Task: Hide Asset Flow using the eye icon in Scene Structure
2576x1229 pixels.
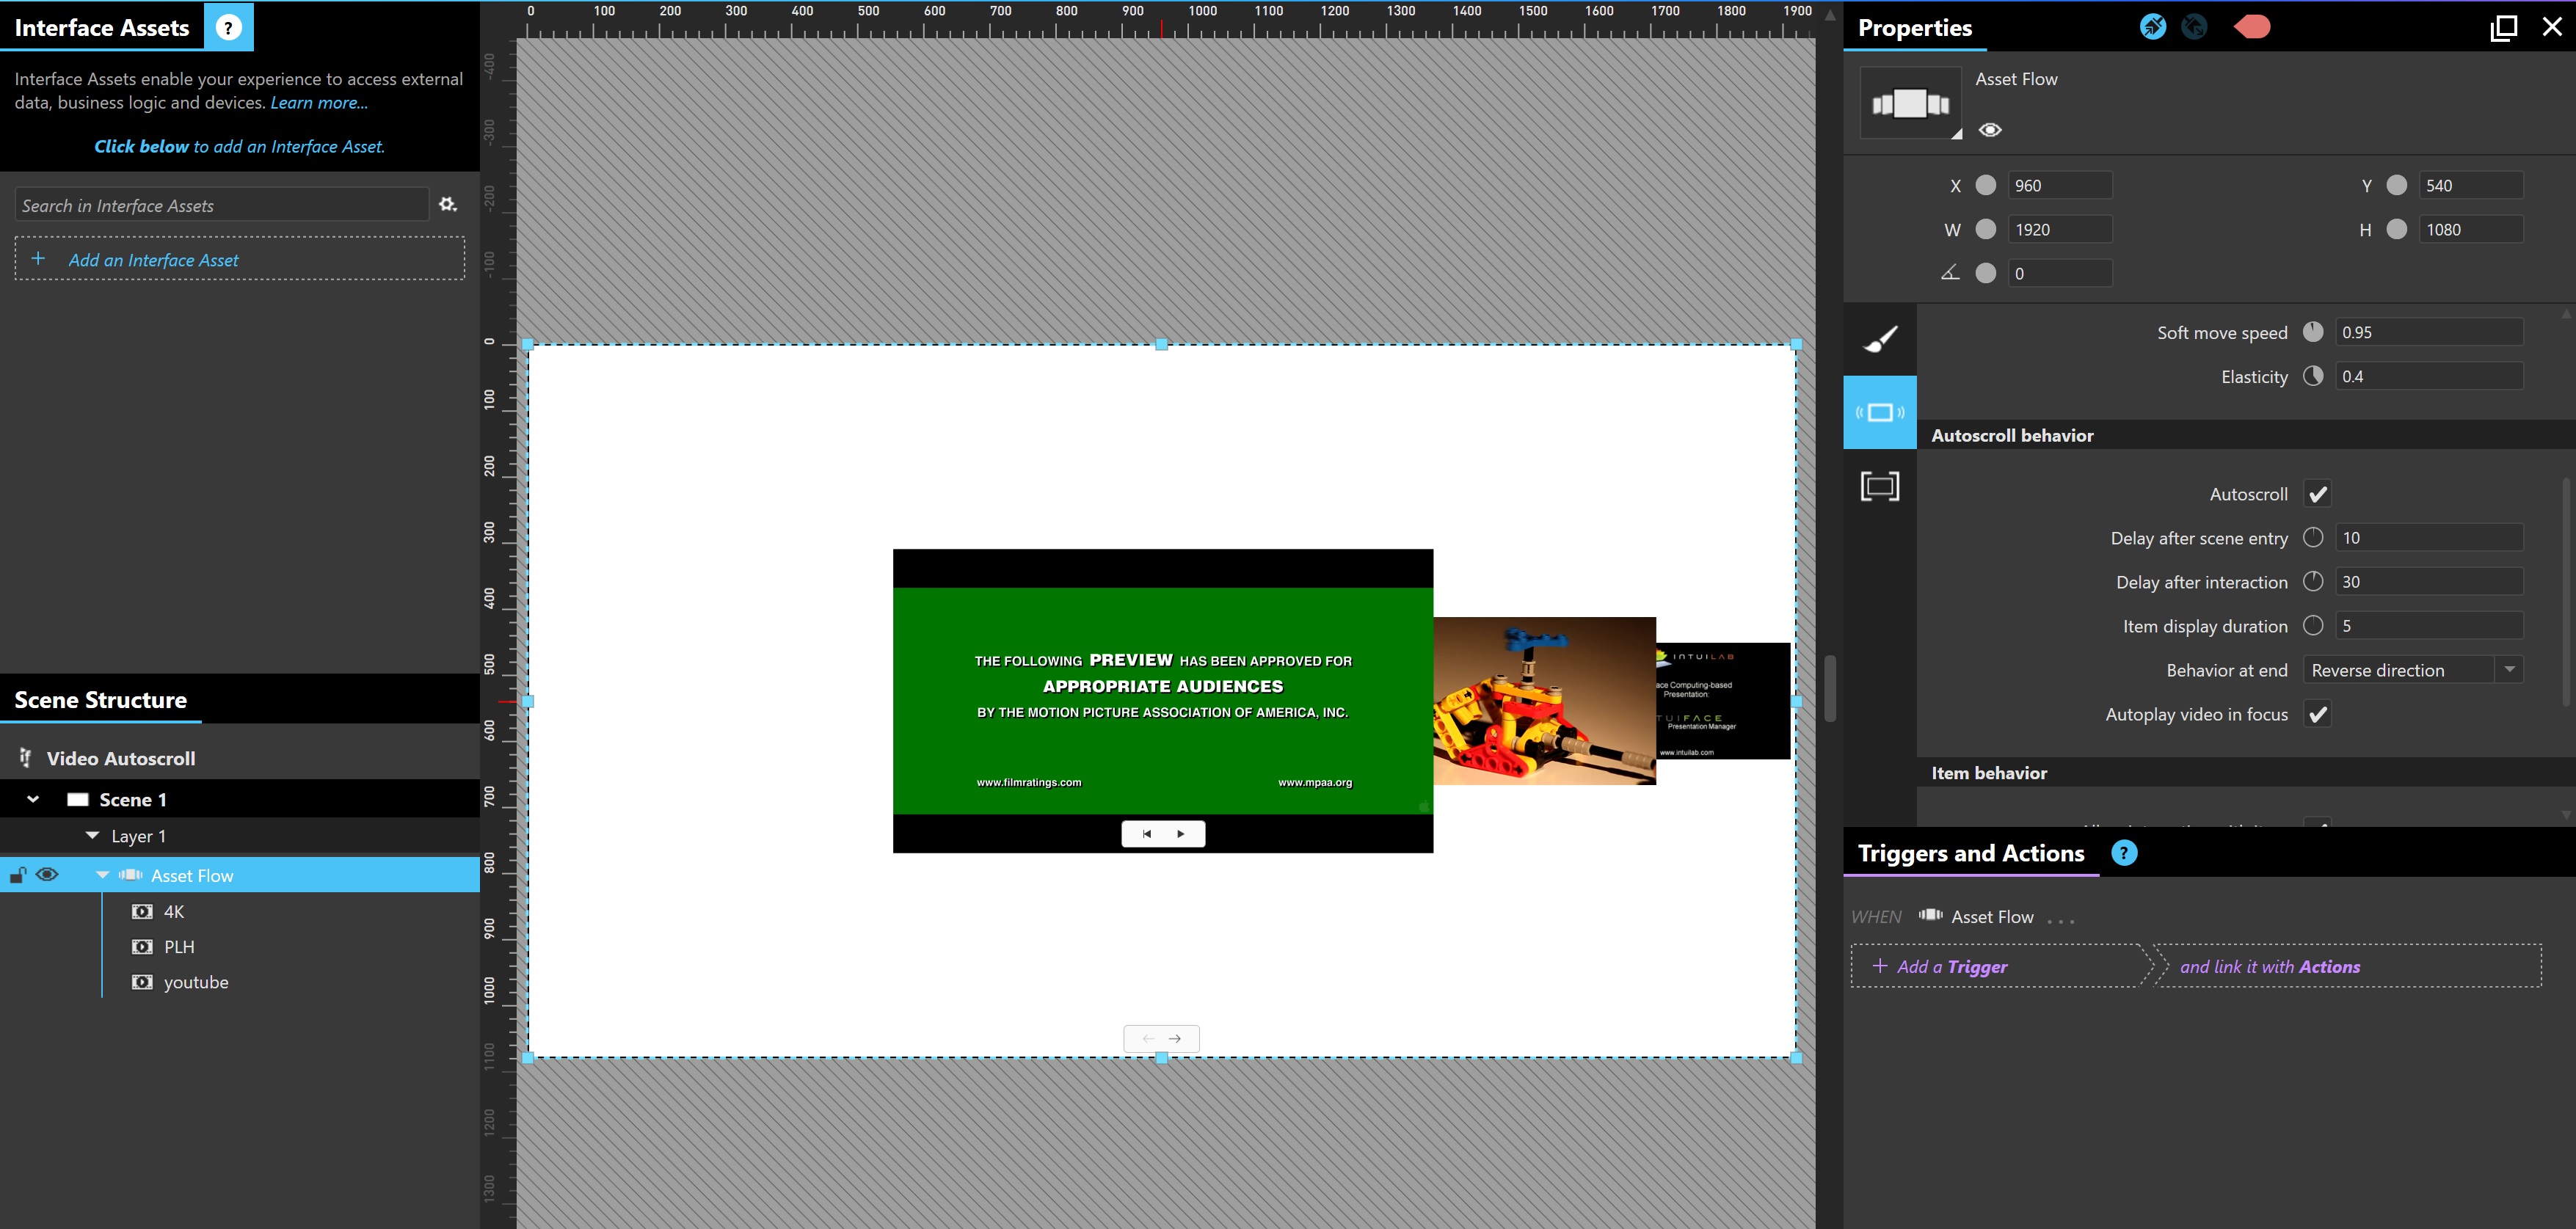Action: click(x=47, y=875)
